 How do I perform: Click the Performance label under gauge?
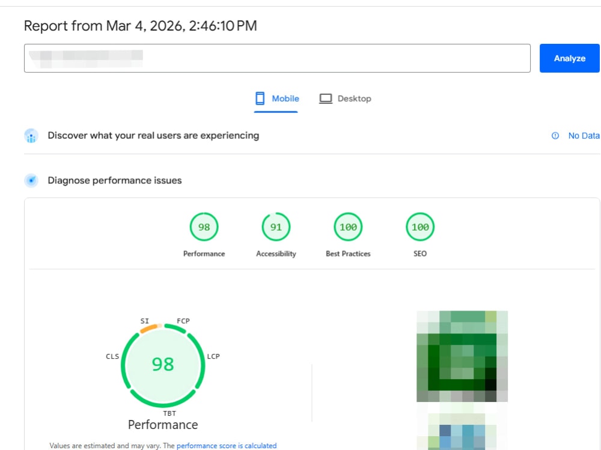(204, 254)
